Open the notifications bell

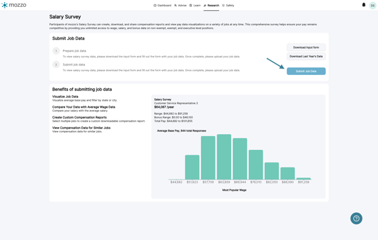pos(364,5)
